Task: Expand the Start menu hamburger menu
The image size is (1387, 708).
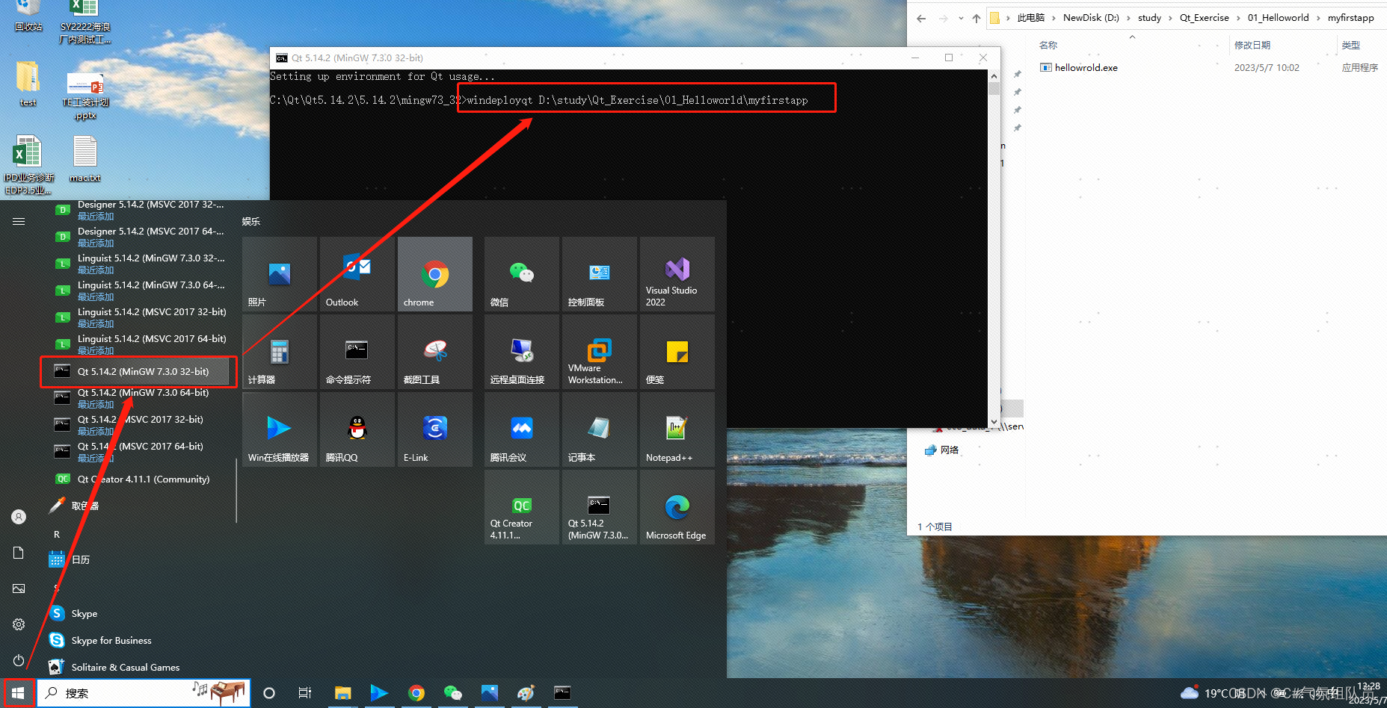Action: [x=19, y=221]
